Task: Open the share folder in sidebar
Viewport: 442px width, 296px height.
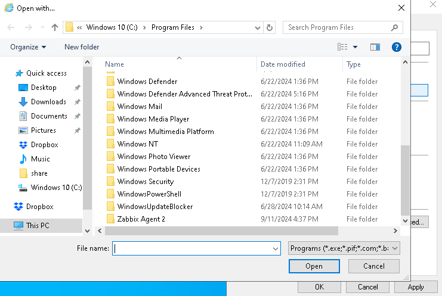Action: tap(39, 173)
